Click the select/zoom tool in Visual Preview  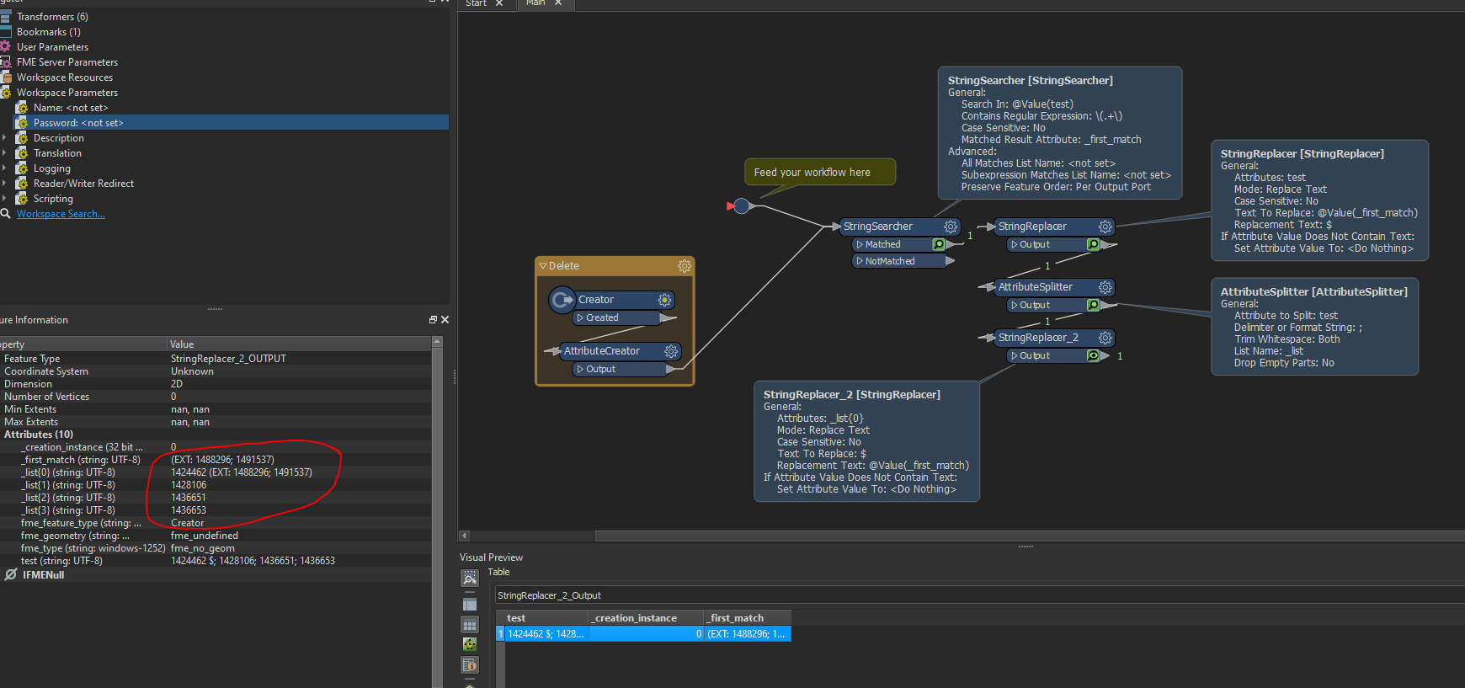pos(470,578)
